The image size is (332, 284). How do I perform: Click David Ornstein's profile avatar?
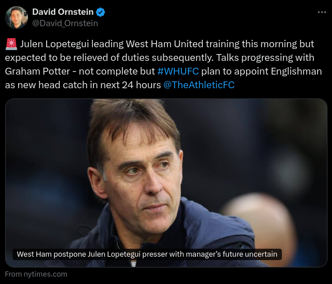click(17, 18)
